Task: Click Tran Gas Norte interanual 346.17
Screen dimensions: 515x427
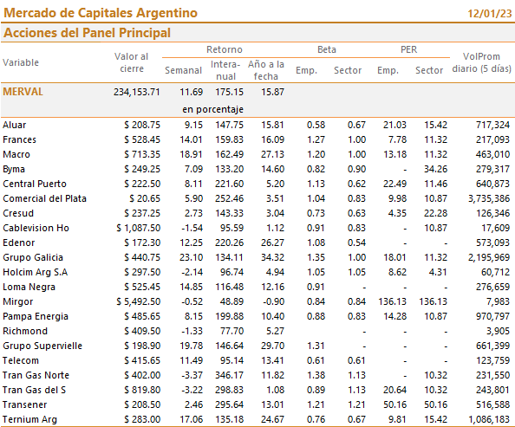Action: [x=229, y=375]
